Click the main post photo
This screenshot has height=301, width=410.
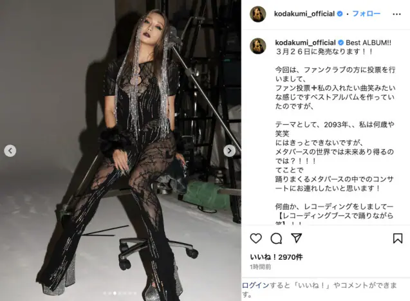[120, 150]
